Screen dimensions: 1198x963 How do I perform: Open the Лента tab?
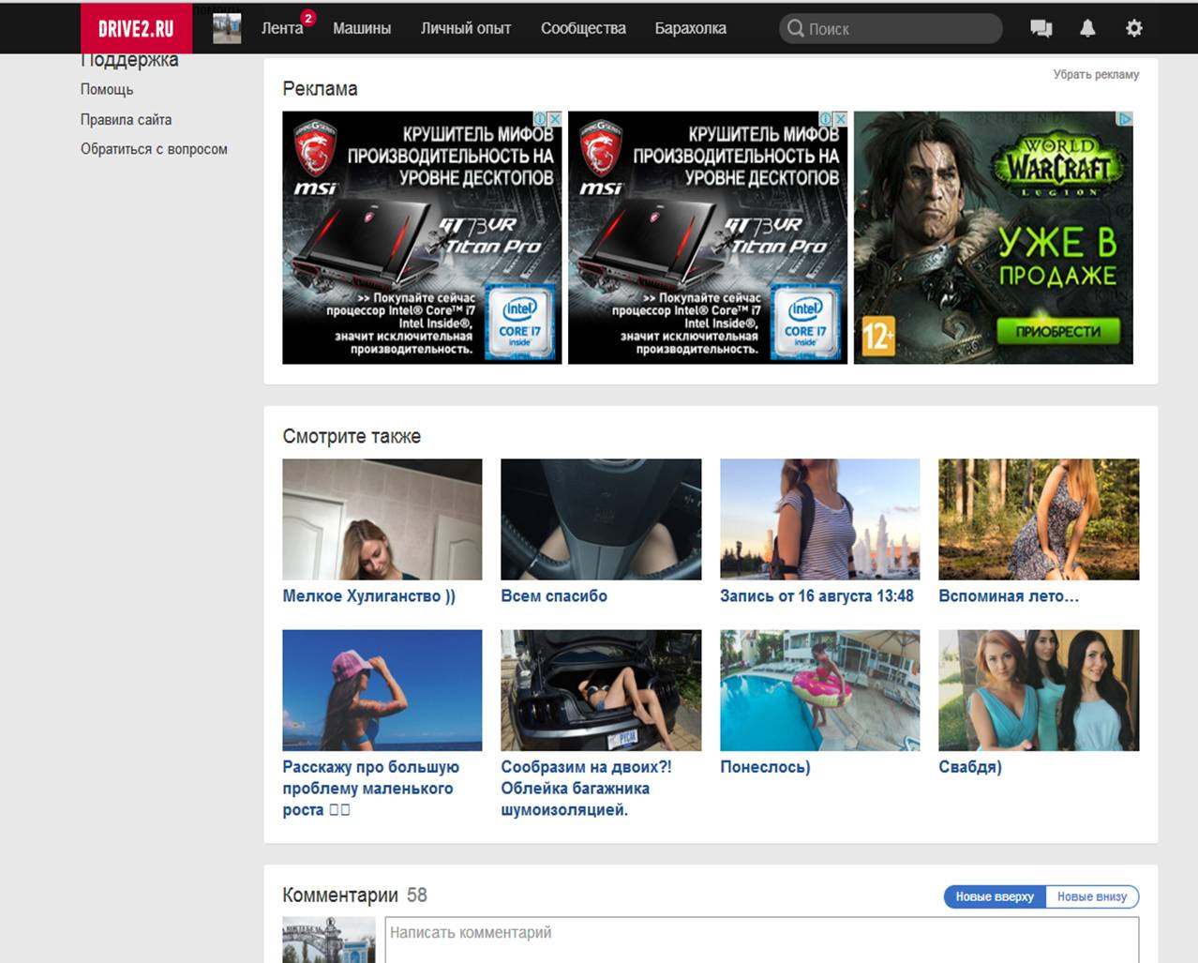(x=281, y=28)
